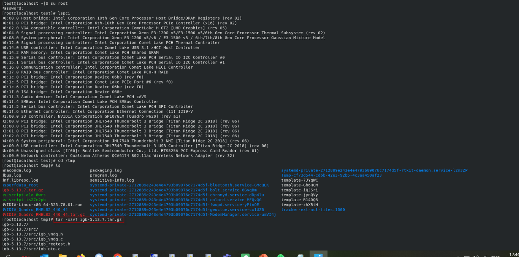Click NVIDIA-Linux-x86_64-525.78.01.run file name
The width and height of the screenshot is (519, 257).
pos(42,204)
